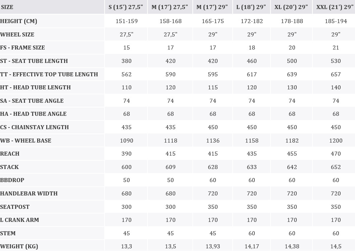Image resolution: width=355 pixels, height=251 pixels.
Task: Select the WEIGHT (KG) row label
Action: pos(19,246)
